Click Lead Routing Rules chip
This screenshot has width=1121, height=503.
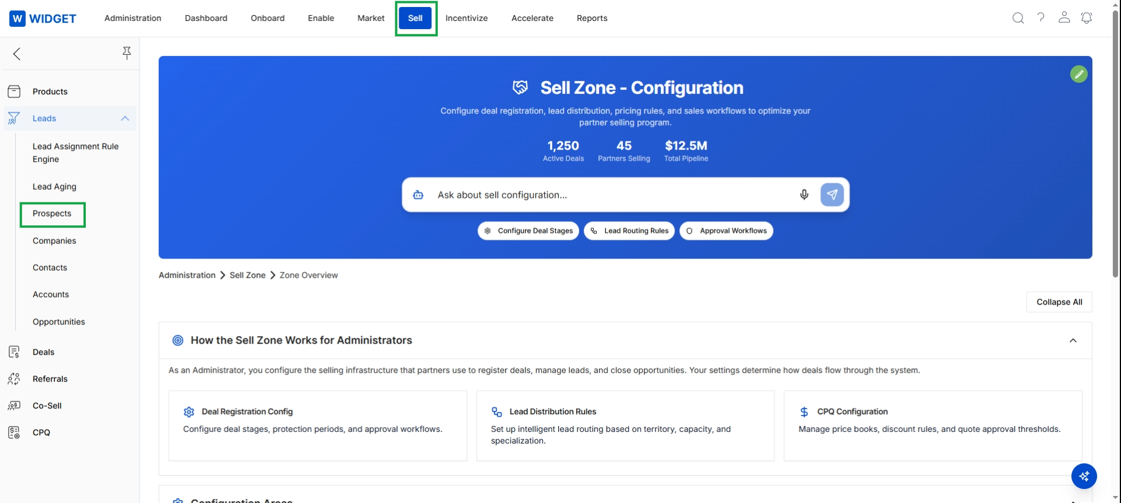629,231
